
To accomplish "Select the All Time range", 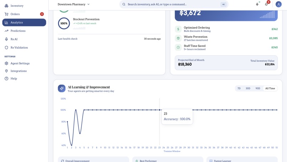I will 270,88.
